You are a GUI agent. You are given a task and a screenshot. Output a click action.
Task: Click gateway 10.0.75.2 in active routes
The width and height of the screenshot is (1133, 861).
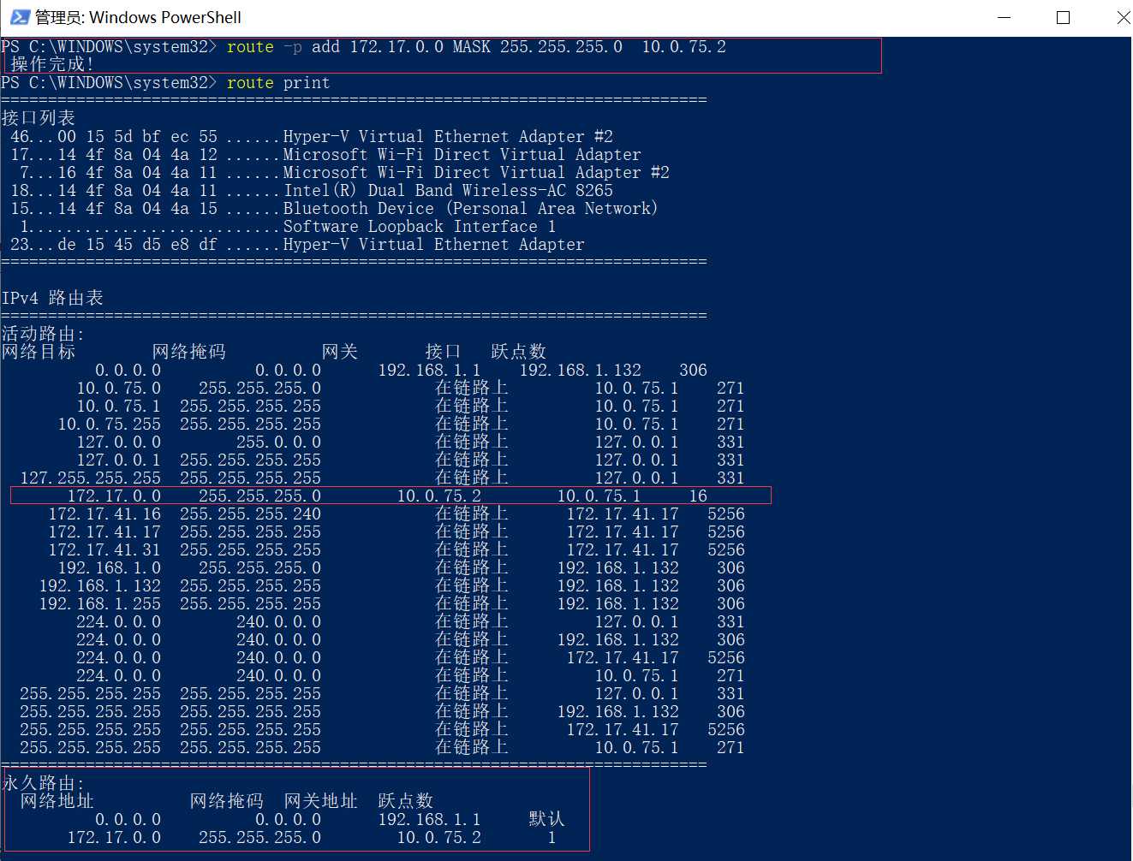click(438, 496)
